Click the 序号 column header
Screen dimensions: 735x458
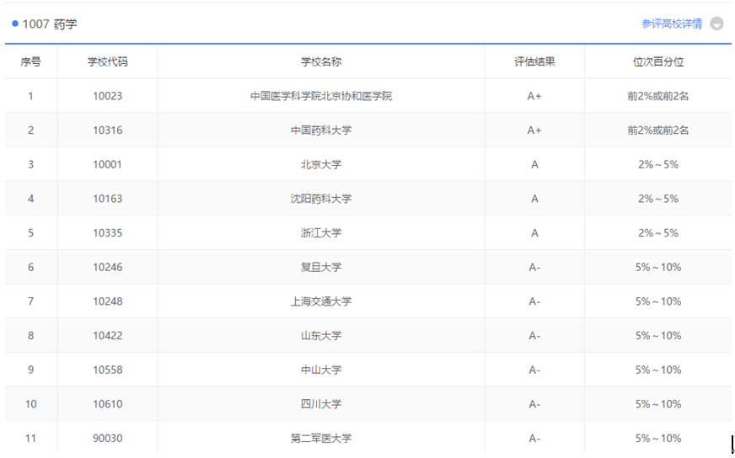(31, 61)
